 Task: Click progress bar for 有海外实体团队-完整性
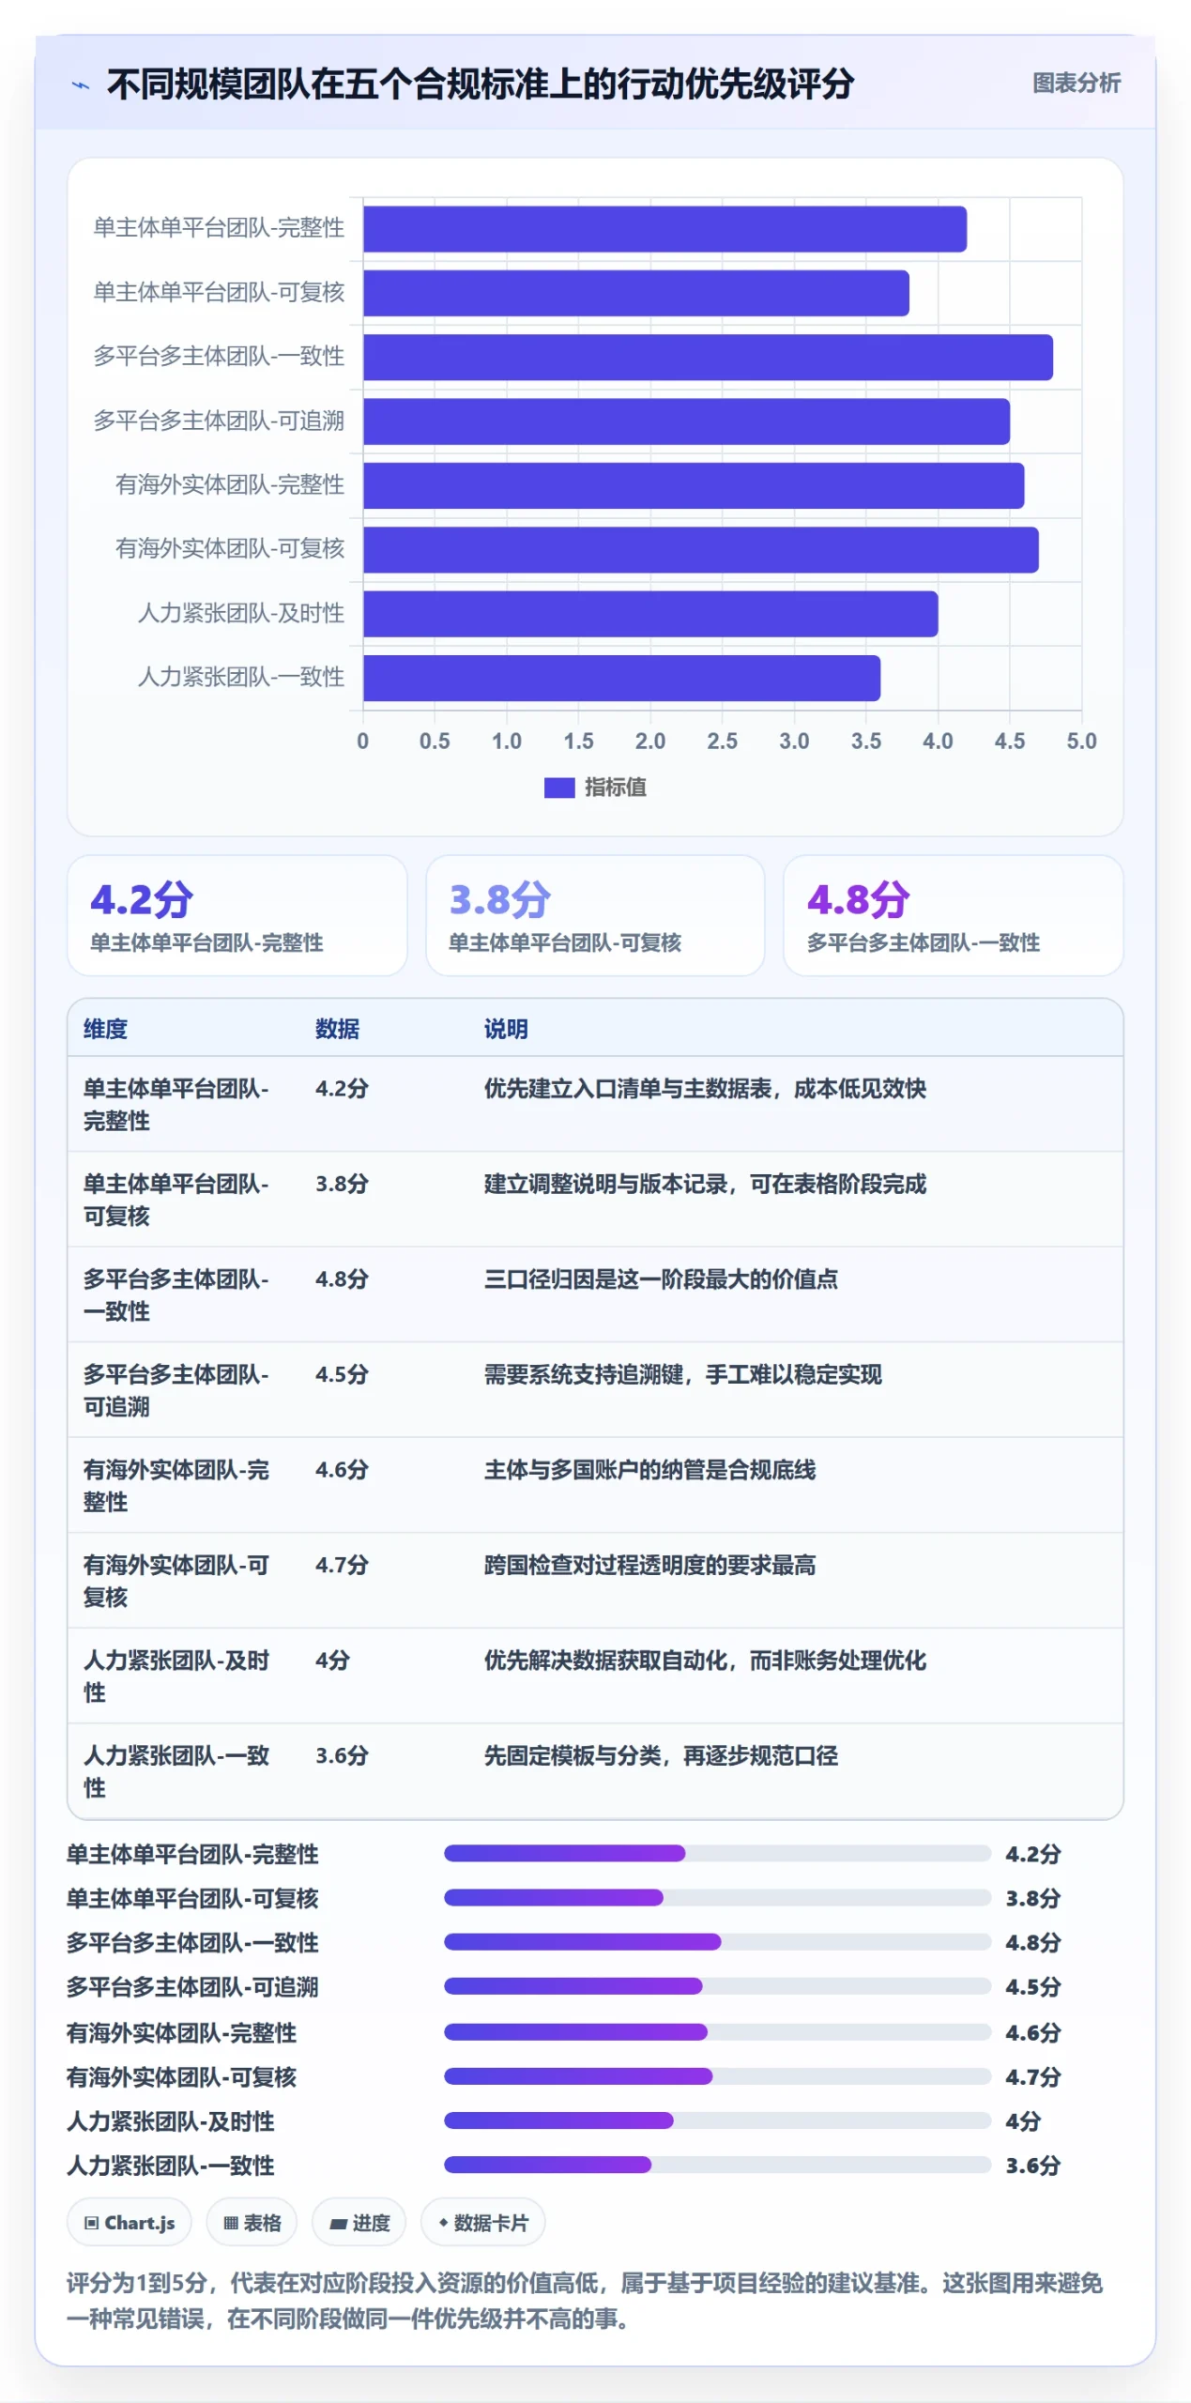click(717, 2031)
